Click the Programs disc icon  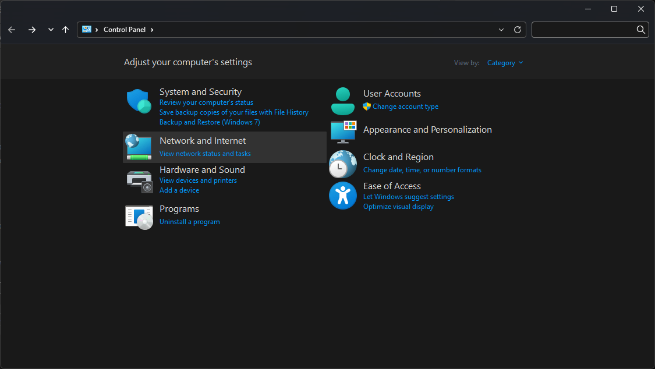[139, 218]
